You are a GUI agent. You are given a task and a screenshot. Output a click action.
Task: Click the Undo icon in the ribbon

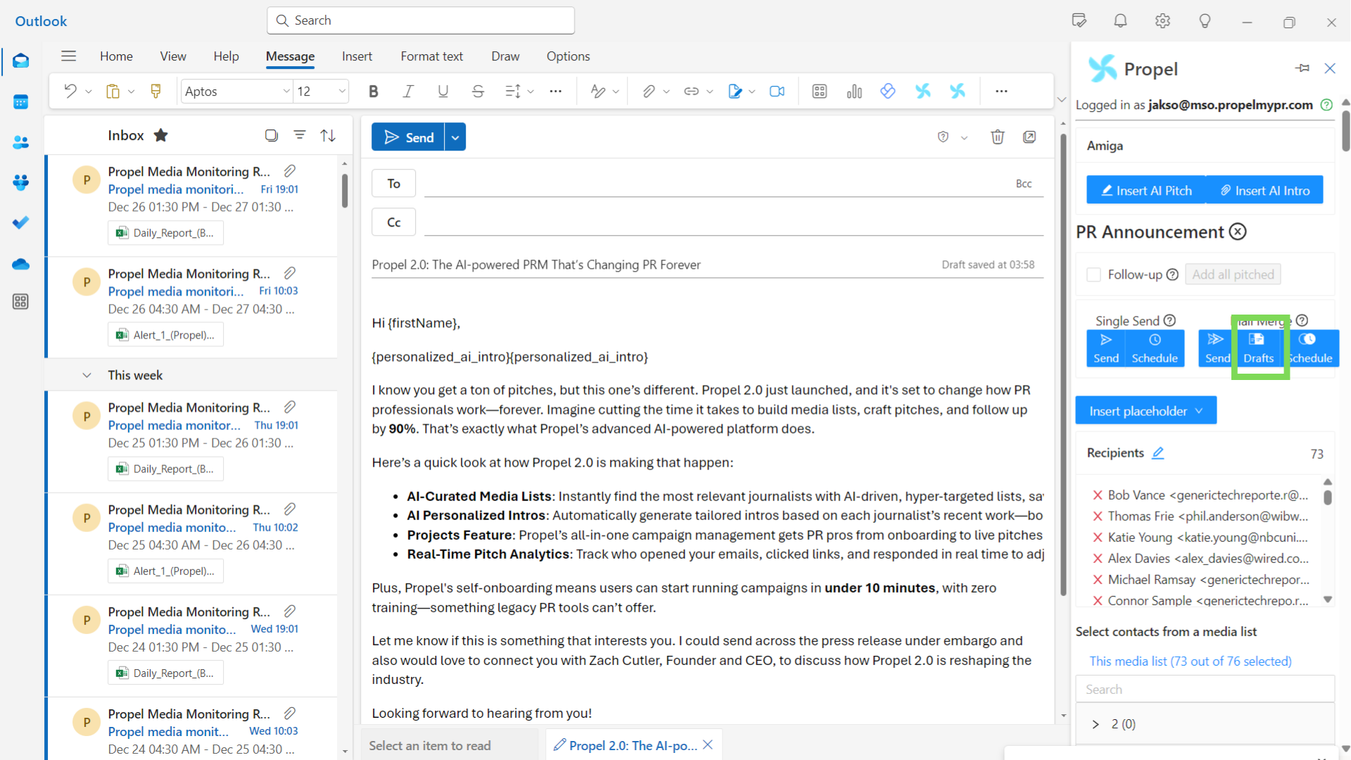click(x=70, y=91)
